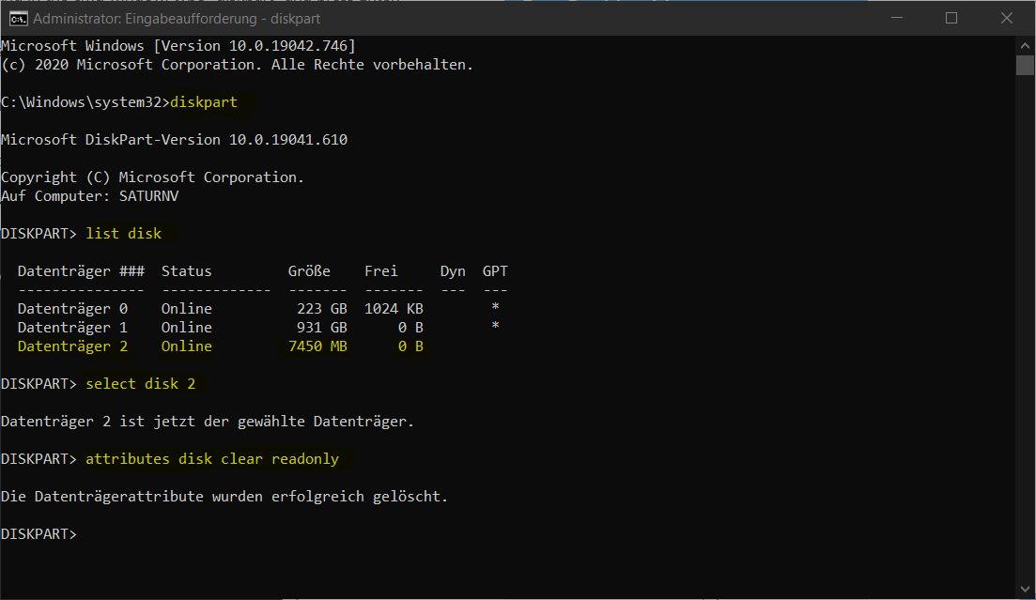Click the "diskpart" command on the system32 line
The height and width of the screenshot is (600, 1036).
(204, 101)
